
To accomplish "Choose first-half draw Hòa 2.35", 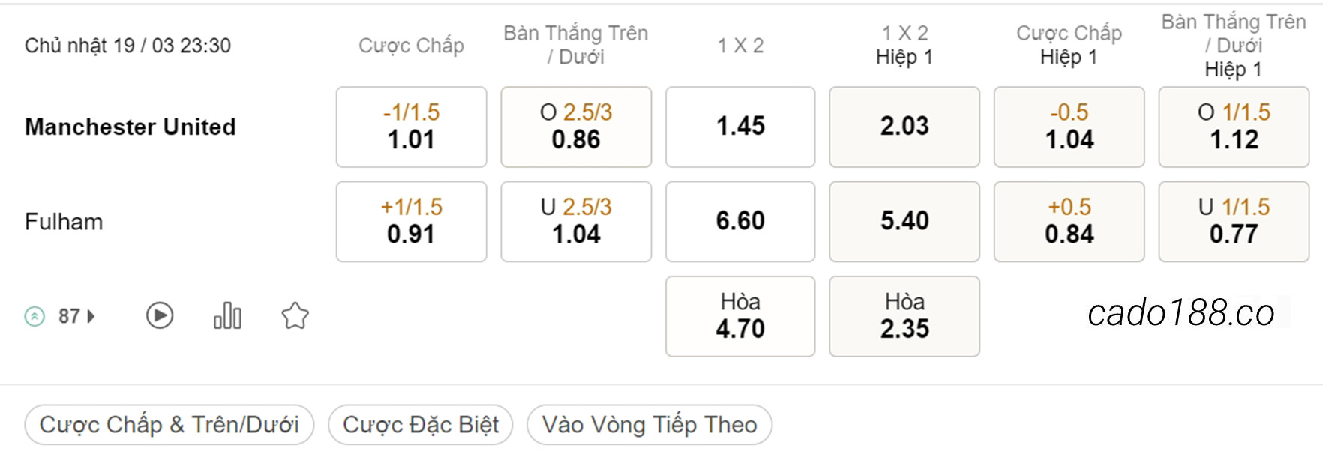I will (904, 316).
